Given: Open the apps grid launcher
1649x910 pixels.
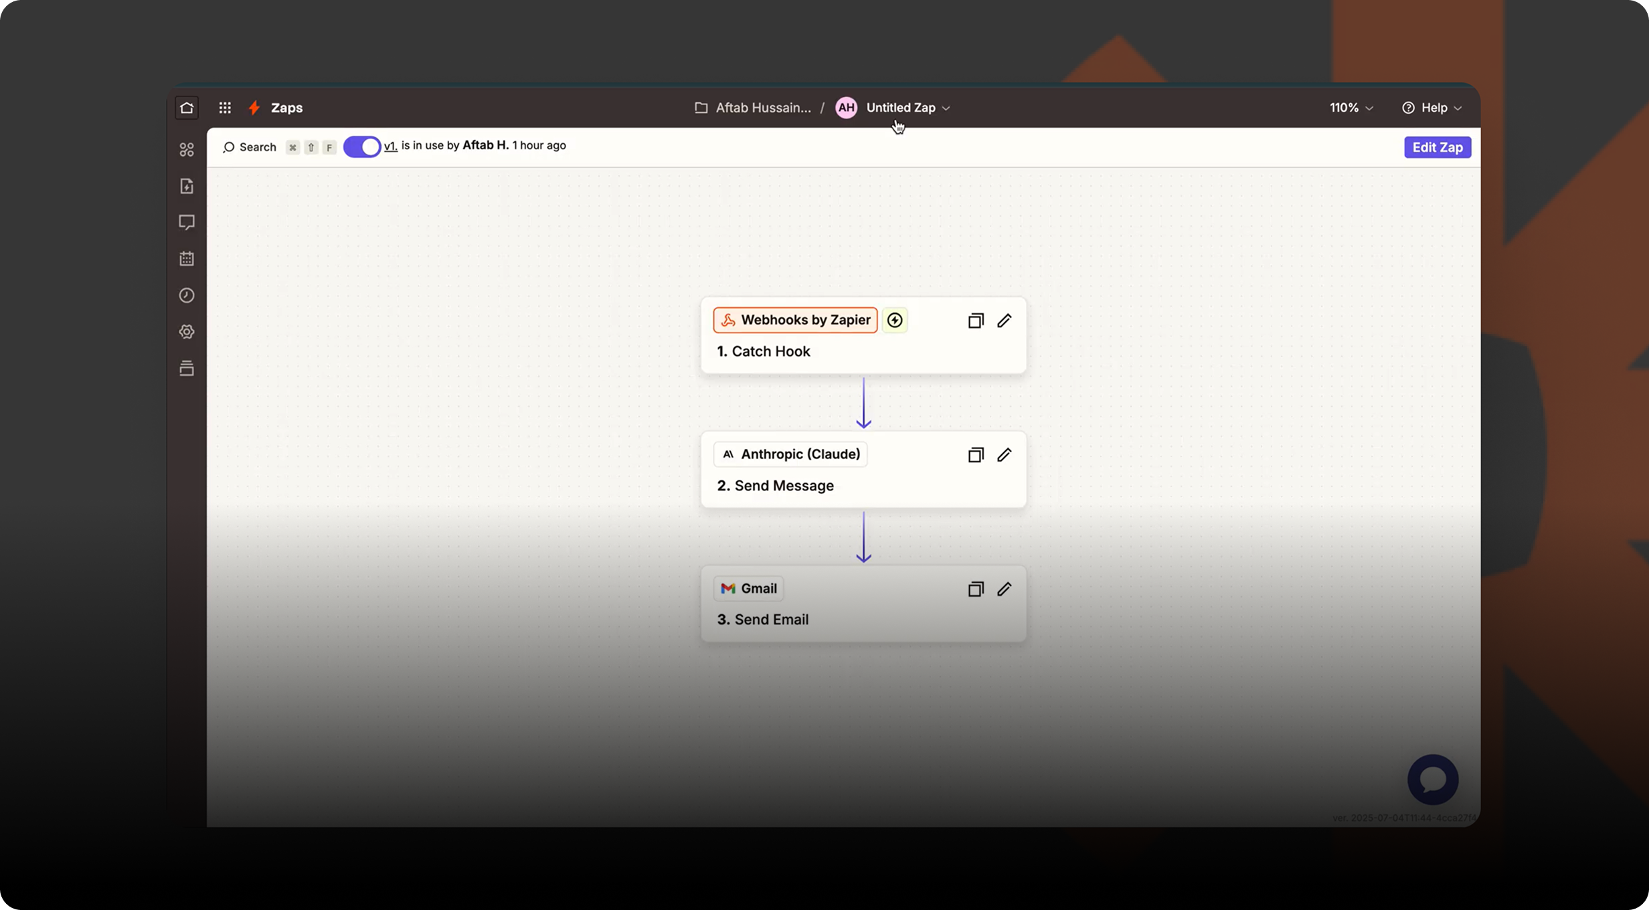Looking at the screenshot, I should (x=225, y=108).
